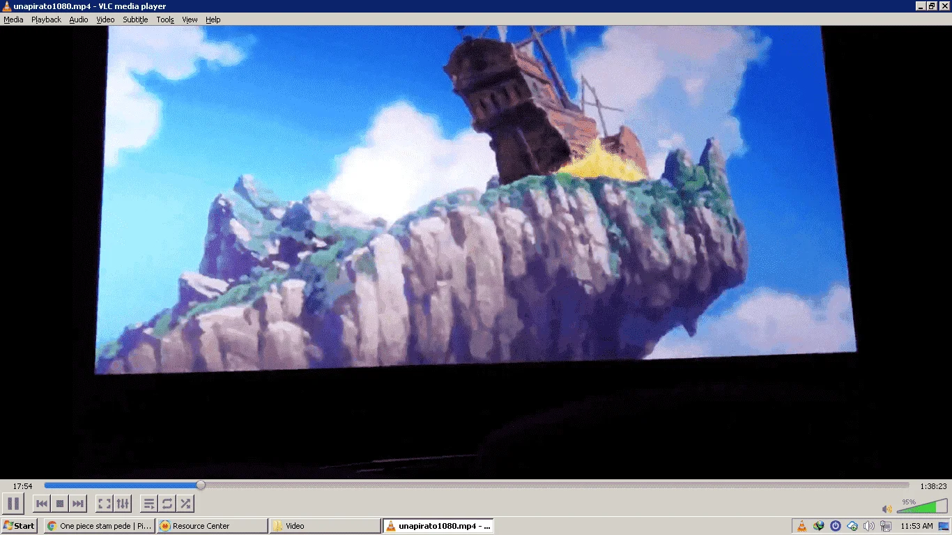The width and height of the screenshot is (952, 535).
Task: Minimize the VLC window
Action: coord(921,6)
